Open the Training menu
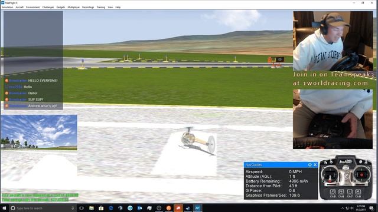Image resolution: width=378 pixels, height=212 pixels. pyautogui.click(x=101, y=7)
